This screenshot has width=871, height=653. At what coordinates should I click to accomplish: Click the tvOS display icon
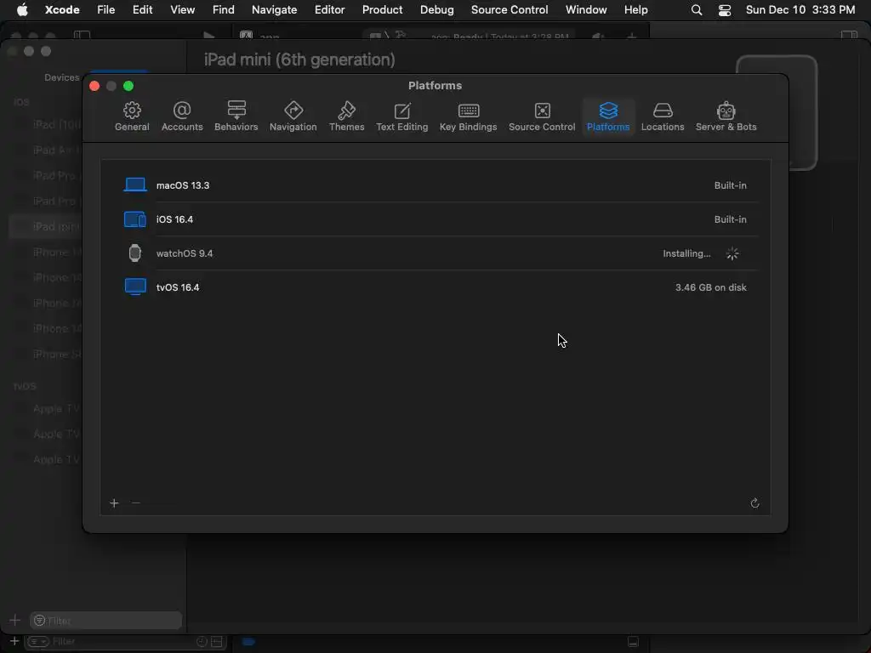click(135, 287)
